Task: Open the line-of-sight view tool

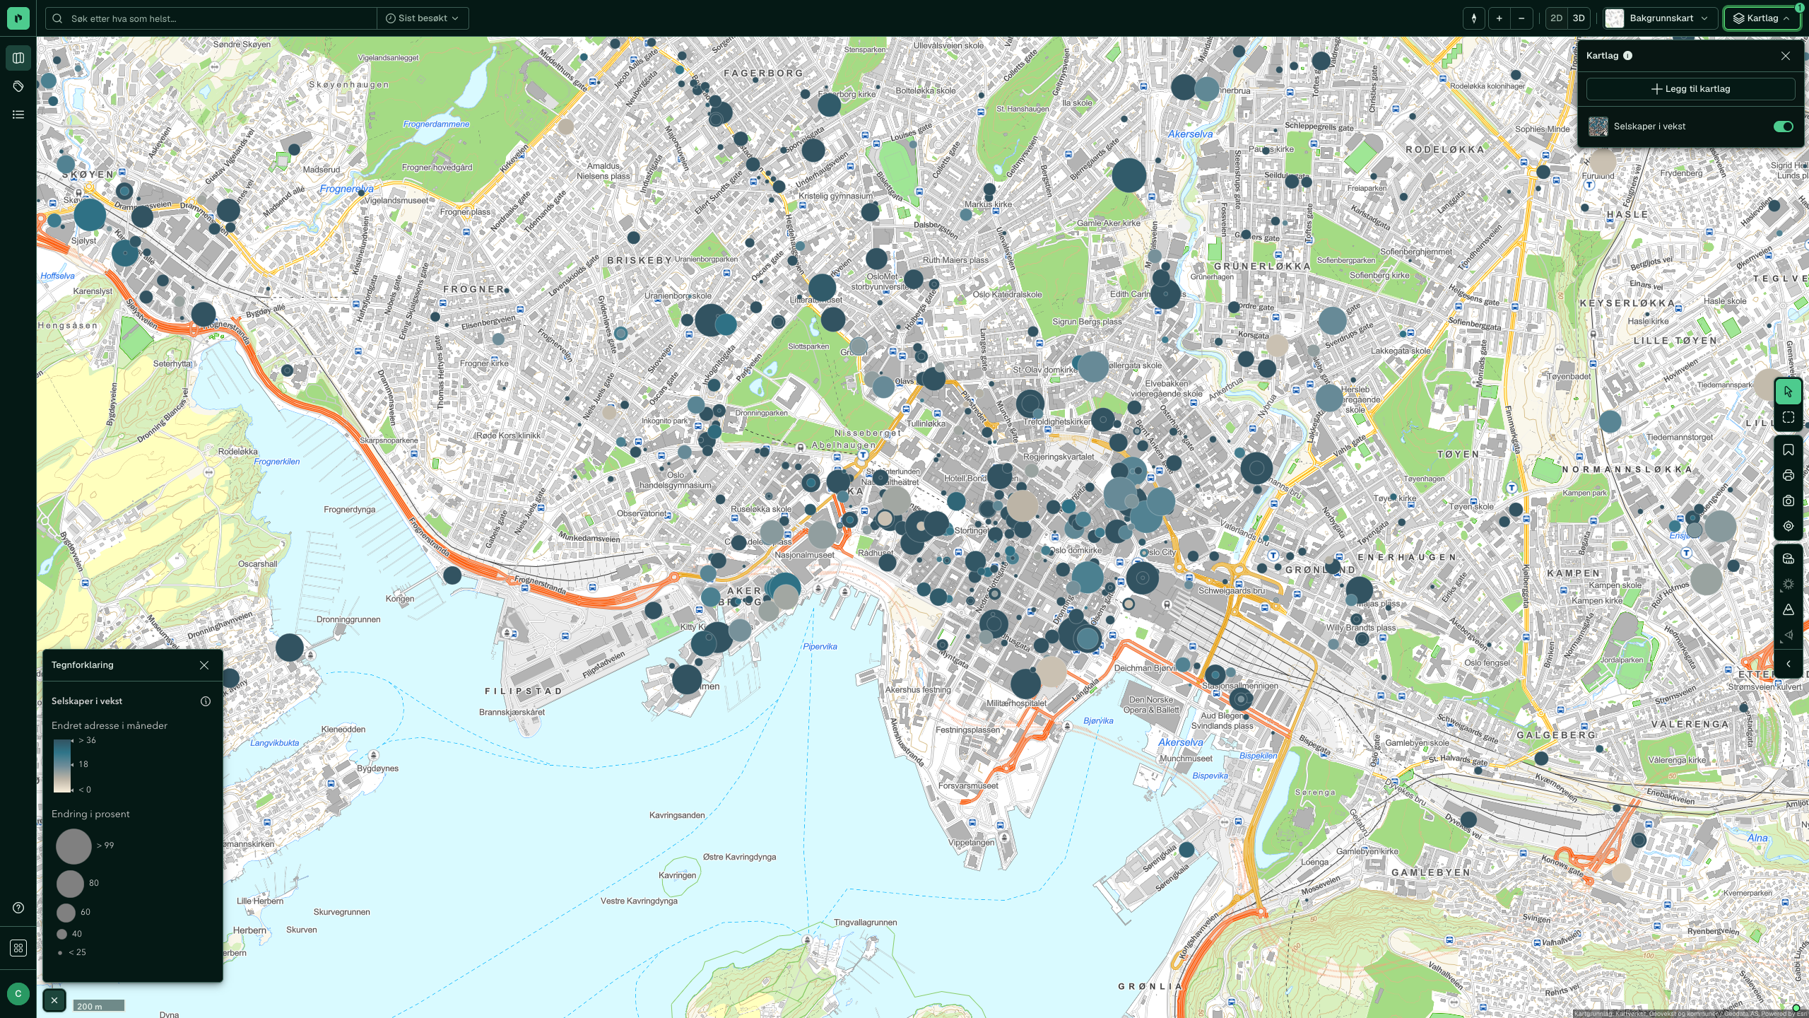Action: (x=1789, y=636)
